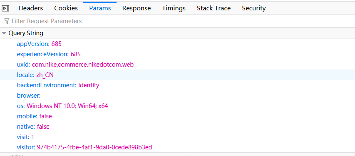Switch to the Timings tab
The height and width of the screenshot is (156, 355).
(174, 8)
